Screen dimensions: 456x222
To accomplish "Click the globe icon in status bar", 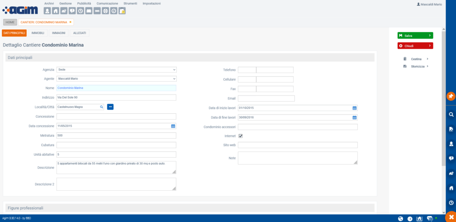I will (x=400, y=218).
